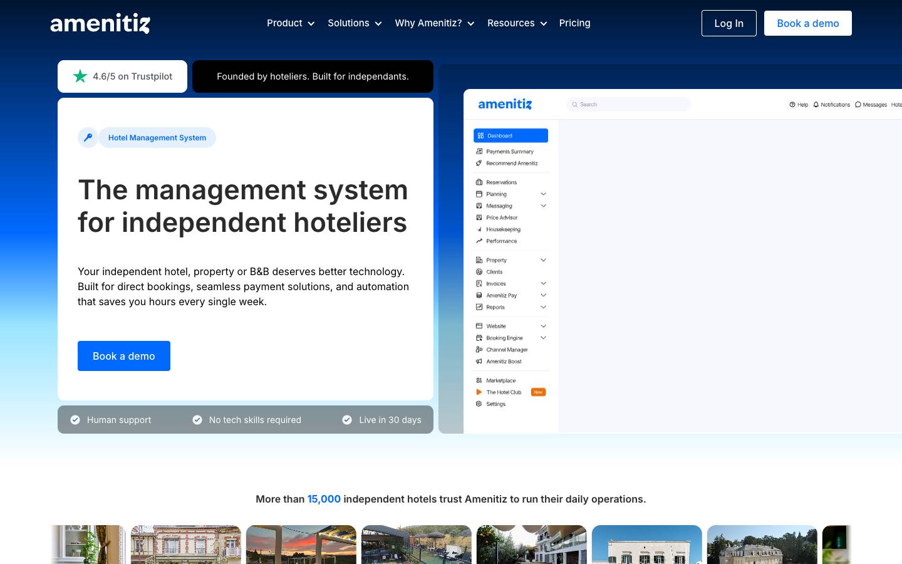Open the Product dropdown menu

[291, 23]
